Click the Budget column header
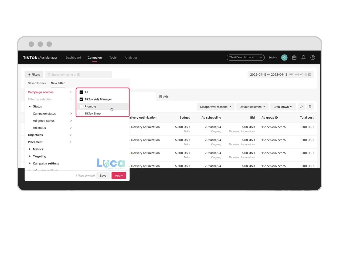The width and height of the screenshot is (340, 256). point(185,117)
